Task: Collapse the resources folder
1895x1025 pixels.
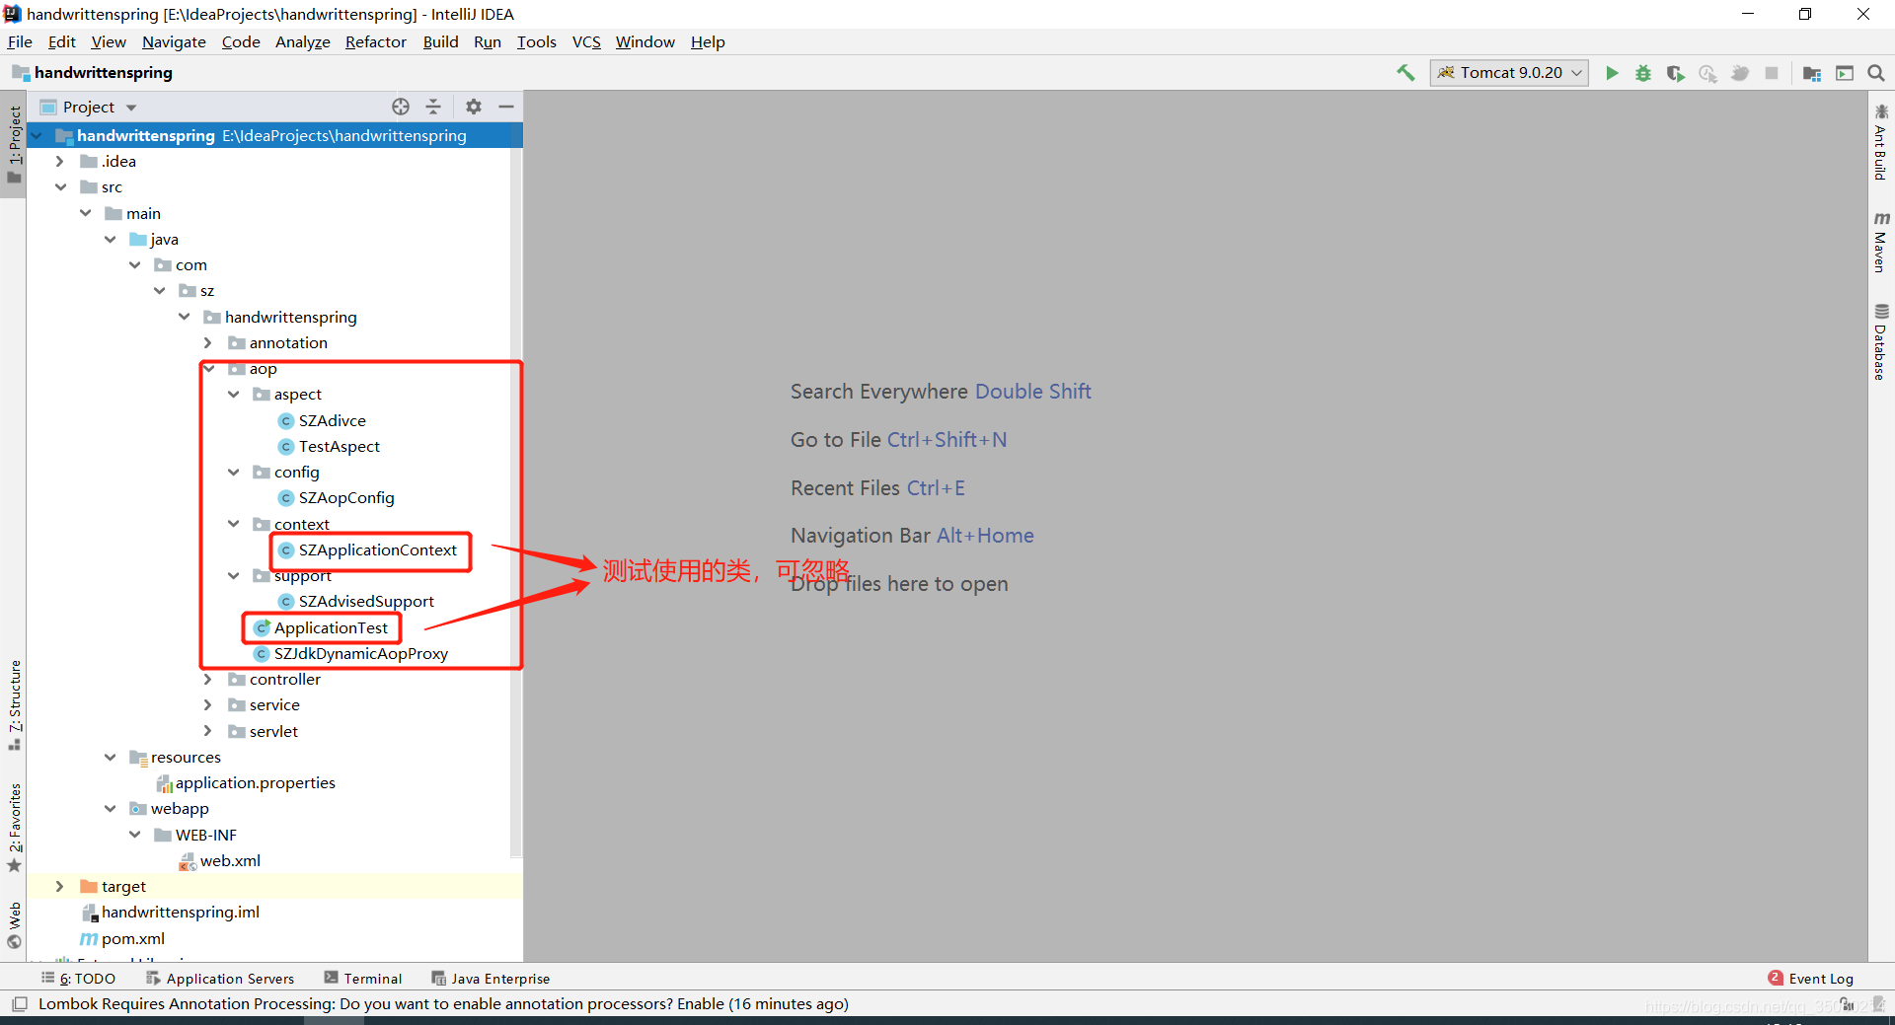Action: tap(110, 757)
